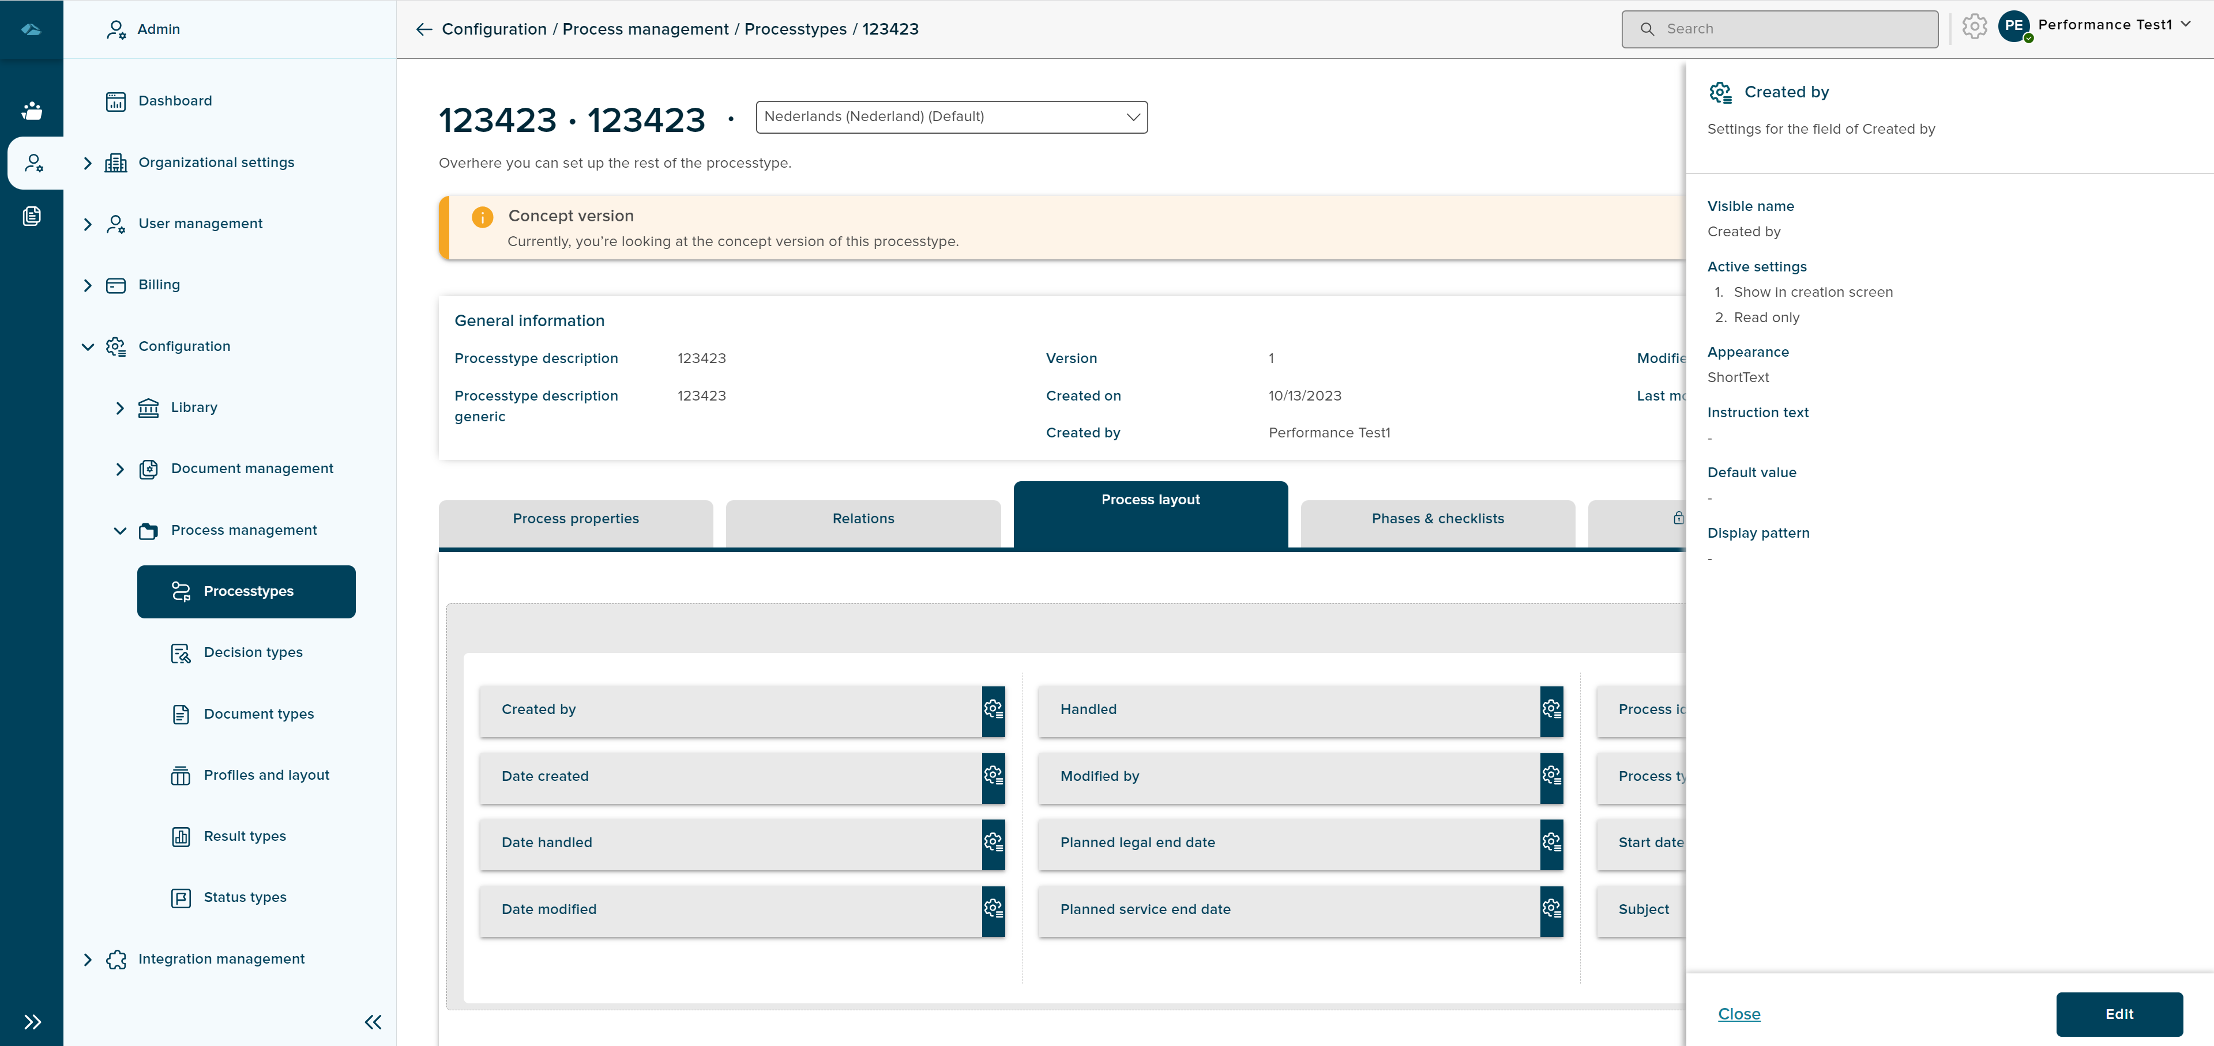This screenshot has width=2214, height=1046.
Task: Expand the Library tree item
Action: (121, 408)
